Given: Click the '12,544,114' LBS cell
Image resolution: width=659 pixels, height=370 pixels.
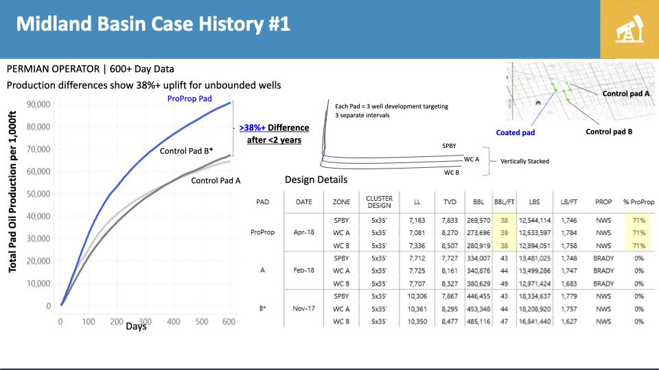Looking at the screenshot, I should pyautogui.click(x=535, y=220).
